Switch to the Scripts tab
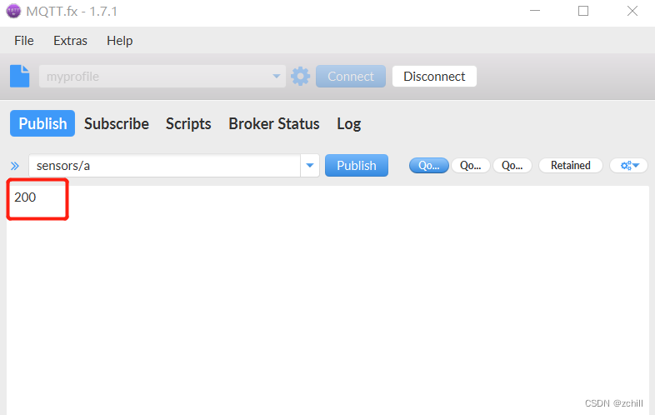Image resolution: width=655 pixels, height=415 pixels. pos(188,123)
